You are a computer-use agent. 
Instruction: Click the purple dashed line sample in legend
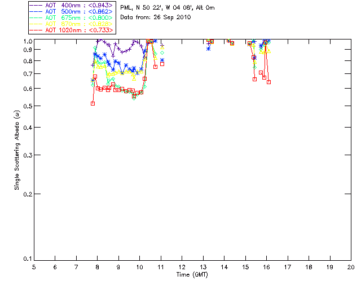point(36,5)
